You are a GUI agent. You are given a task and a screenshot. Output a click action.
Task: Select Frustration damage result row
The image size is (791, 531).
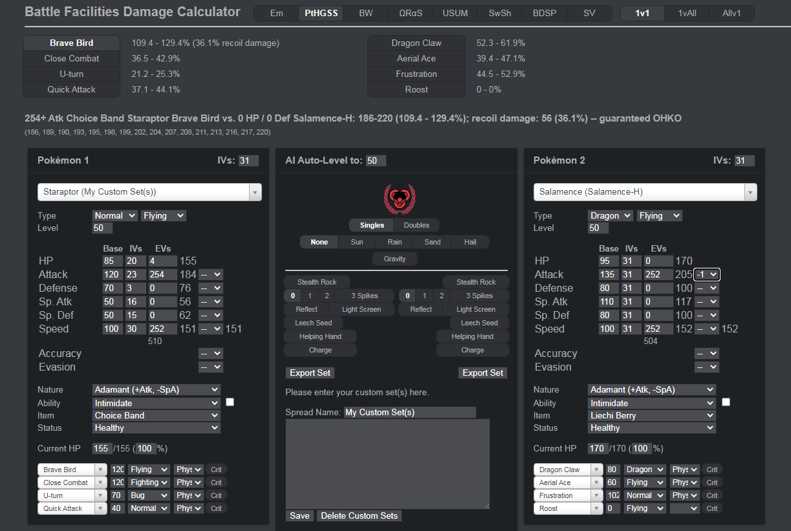click(417, 74)
